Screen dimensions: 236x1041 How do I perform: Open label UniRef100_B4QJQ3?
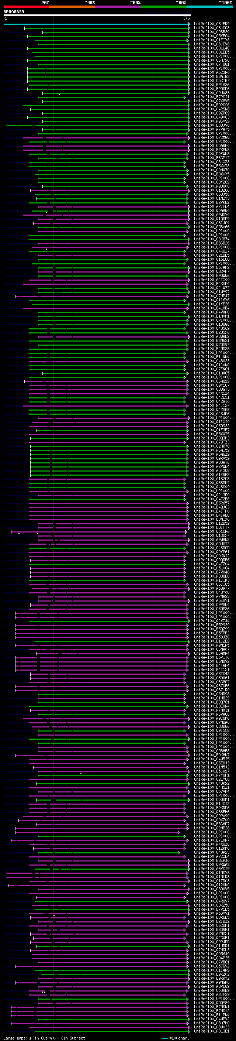click(212, 507)
